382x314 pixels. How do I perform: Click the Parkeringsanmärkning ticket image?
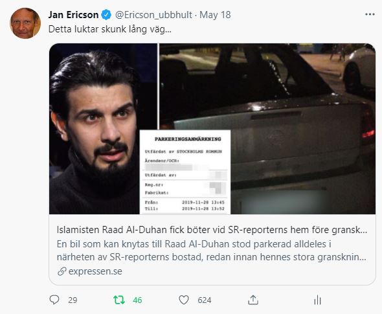point(185,172)
